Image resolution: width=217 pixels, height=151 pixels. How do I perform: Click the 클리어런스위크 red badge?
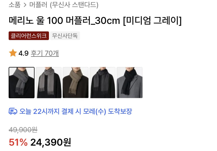(x=29, y=36)
